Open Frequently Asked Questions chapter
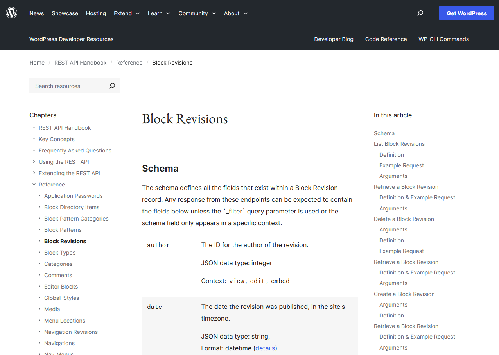 tap(75, 151)
